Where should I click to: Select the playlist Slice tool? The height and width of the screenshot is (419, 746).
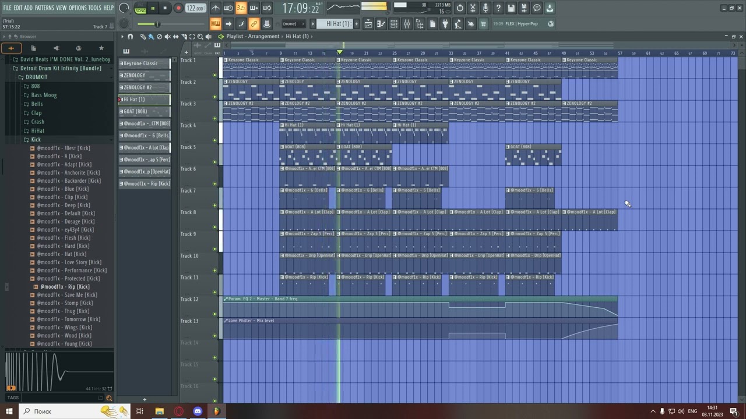[x=184, y=37]
